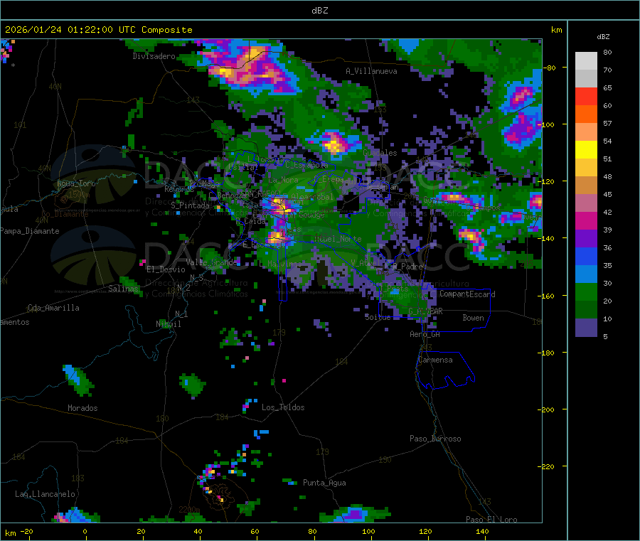The image size is (640, 541).
Task: Click the -80 km vertical axis tick
Action: [550, 68]
